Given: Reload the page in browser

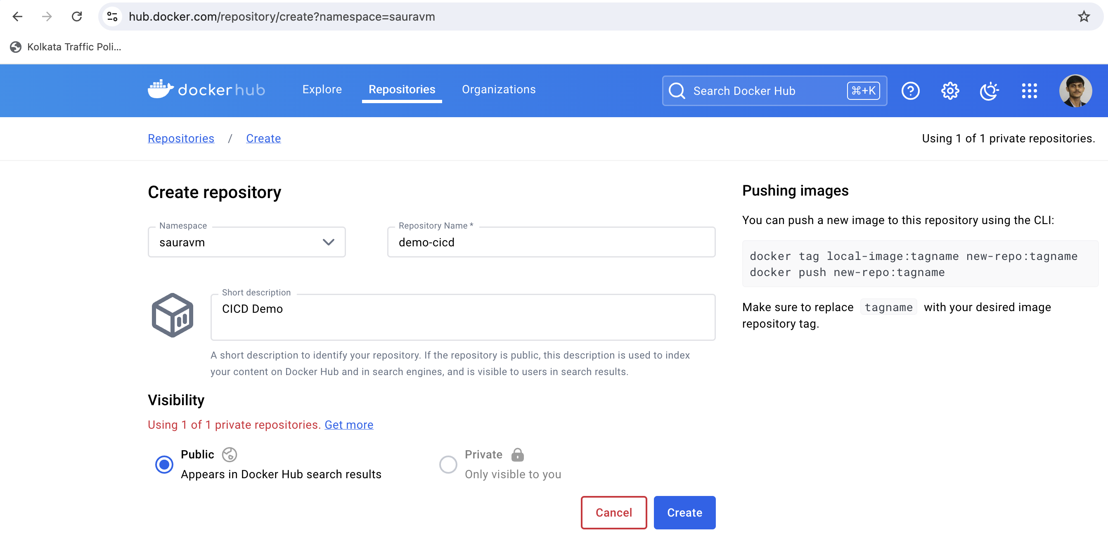Looking at the screenshot, I should tap(77, 17).
